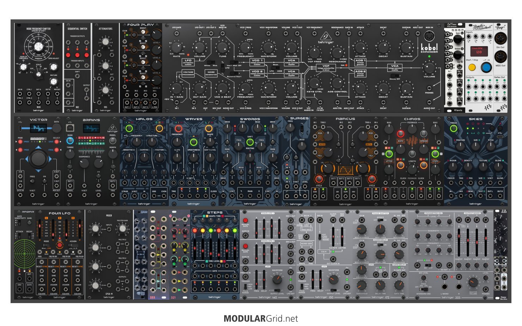Click the VCO 2 BEAT knob

coord(222,88)
